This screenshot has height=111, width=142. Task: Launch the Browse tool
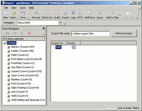(x=36, y=15)
